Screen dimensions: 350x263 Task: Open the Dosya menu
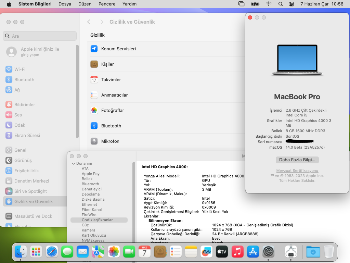(65, 4)
